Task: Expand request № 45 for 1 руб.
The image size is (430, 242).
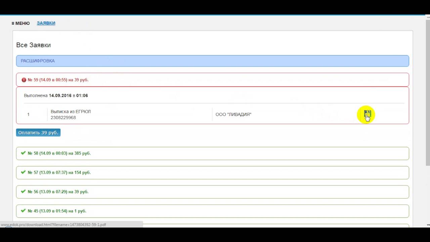Action: tap(212, 211)
